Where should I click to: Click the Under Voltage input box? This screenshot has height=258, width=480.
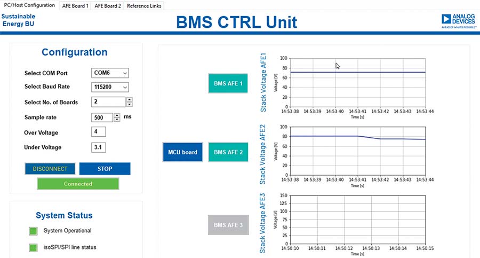pos(99,147)
